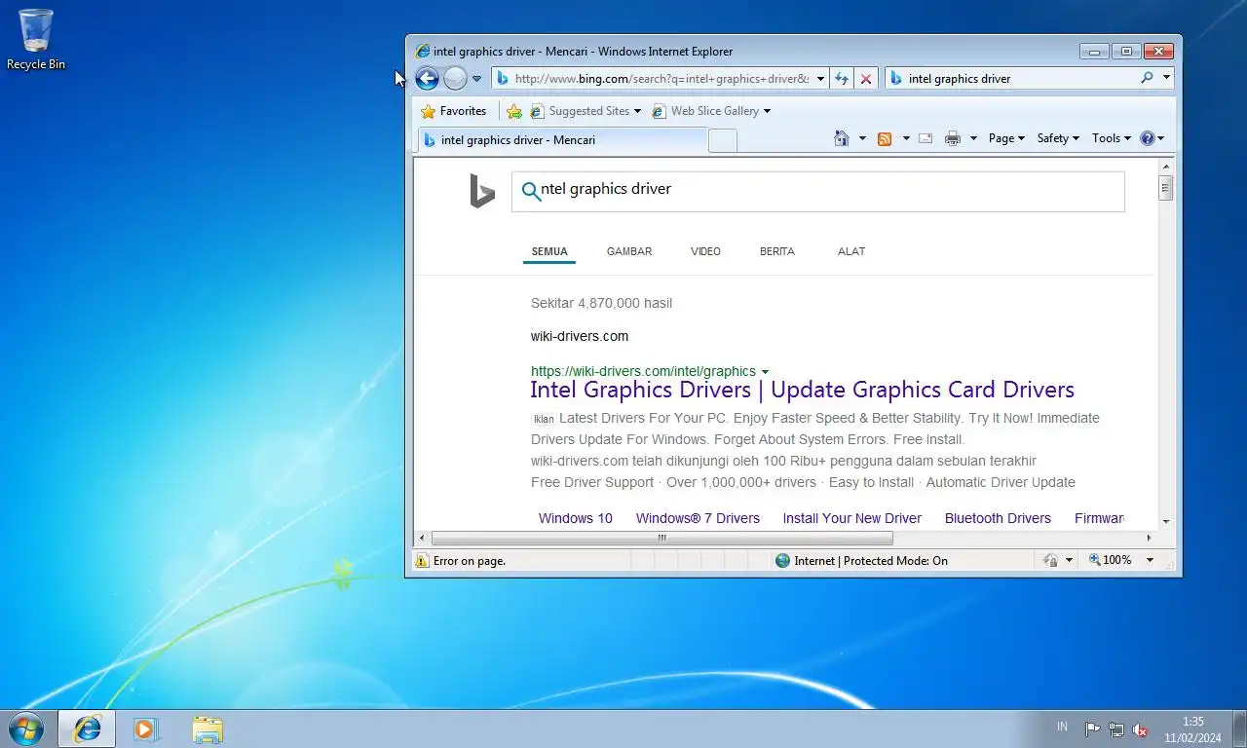The height and width of the screenshot is (748, 1247).
Task: Open the 'Bluetooth Drivers' sitelink
Action: point(998,518)
